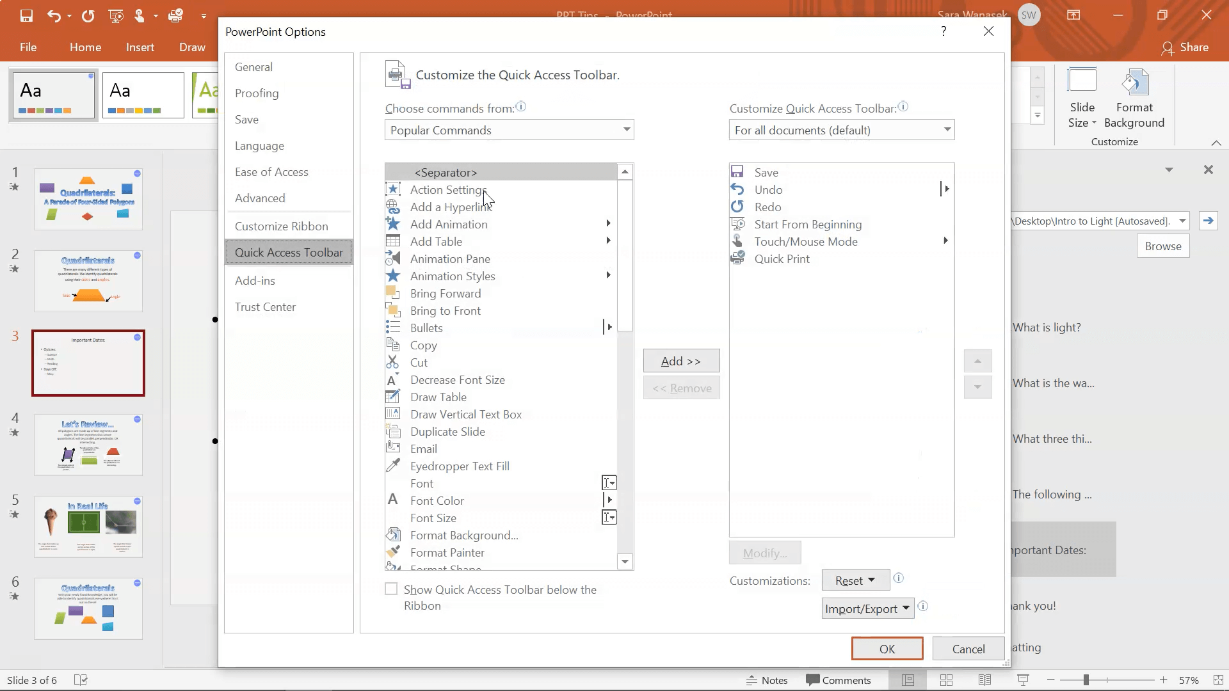1229x691 pixels.
Task: Select the Add Animation icon
Action: tap(392, 223)
